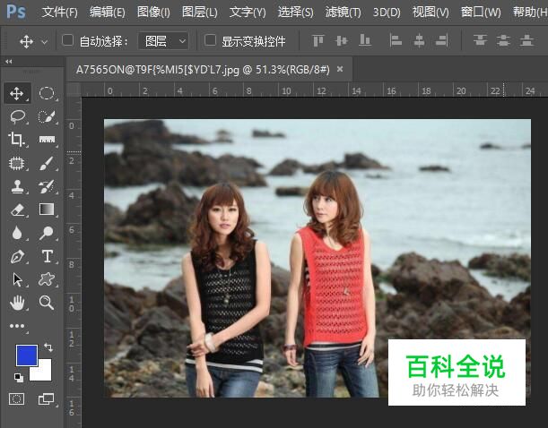Align vertical centers
The width and height of the screenshot is (548, 428).
click(x=341, y=41)
